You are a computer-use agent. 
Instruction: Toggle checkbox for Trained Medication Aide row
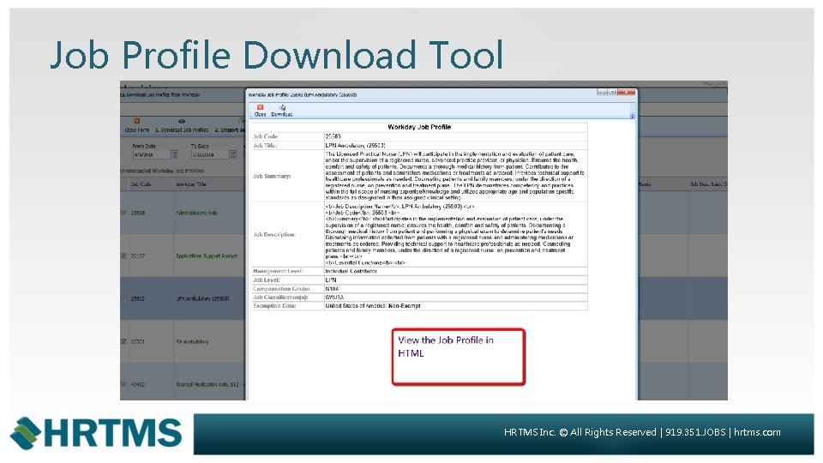pyautogui.click(x=123, y=384)
